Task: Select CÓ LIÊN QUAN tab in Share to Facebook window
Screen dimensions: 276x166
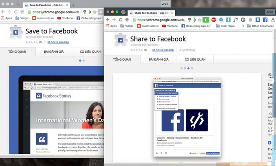Action: (195, 59)
